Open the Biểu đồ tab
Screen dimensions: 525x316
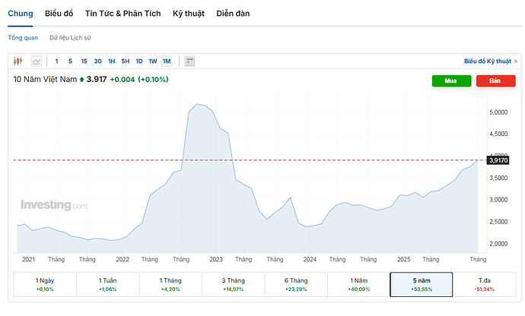pos(59,14)
